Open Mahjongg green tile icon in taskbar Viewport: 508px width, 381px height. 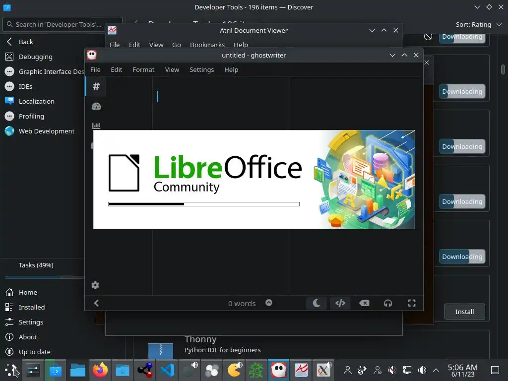[256, 370]
